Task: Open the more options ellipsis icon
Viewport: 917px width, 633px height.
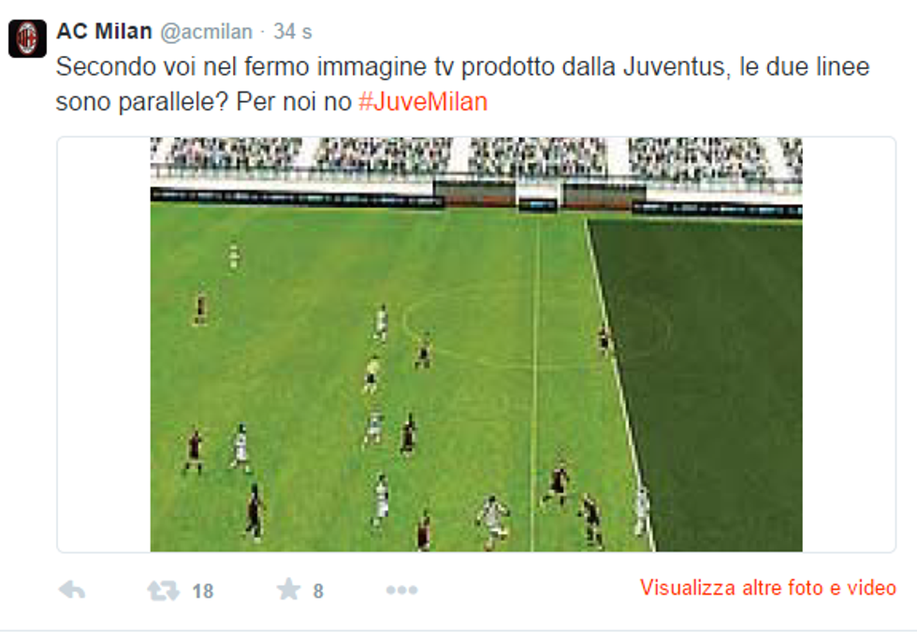Action: [x=401, y=590]
